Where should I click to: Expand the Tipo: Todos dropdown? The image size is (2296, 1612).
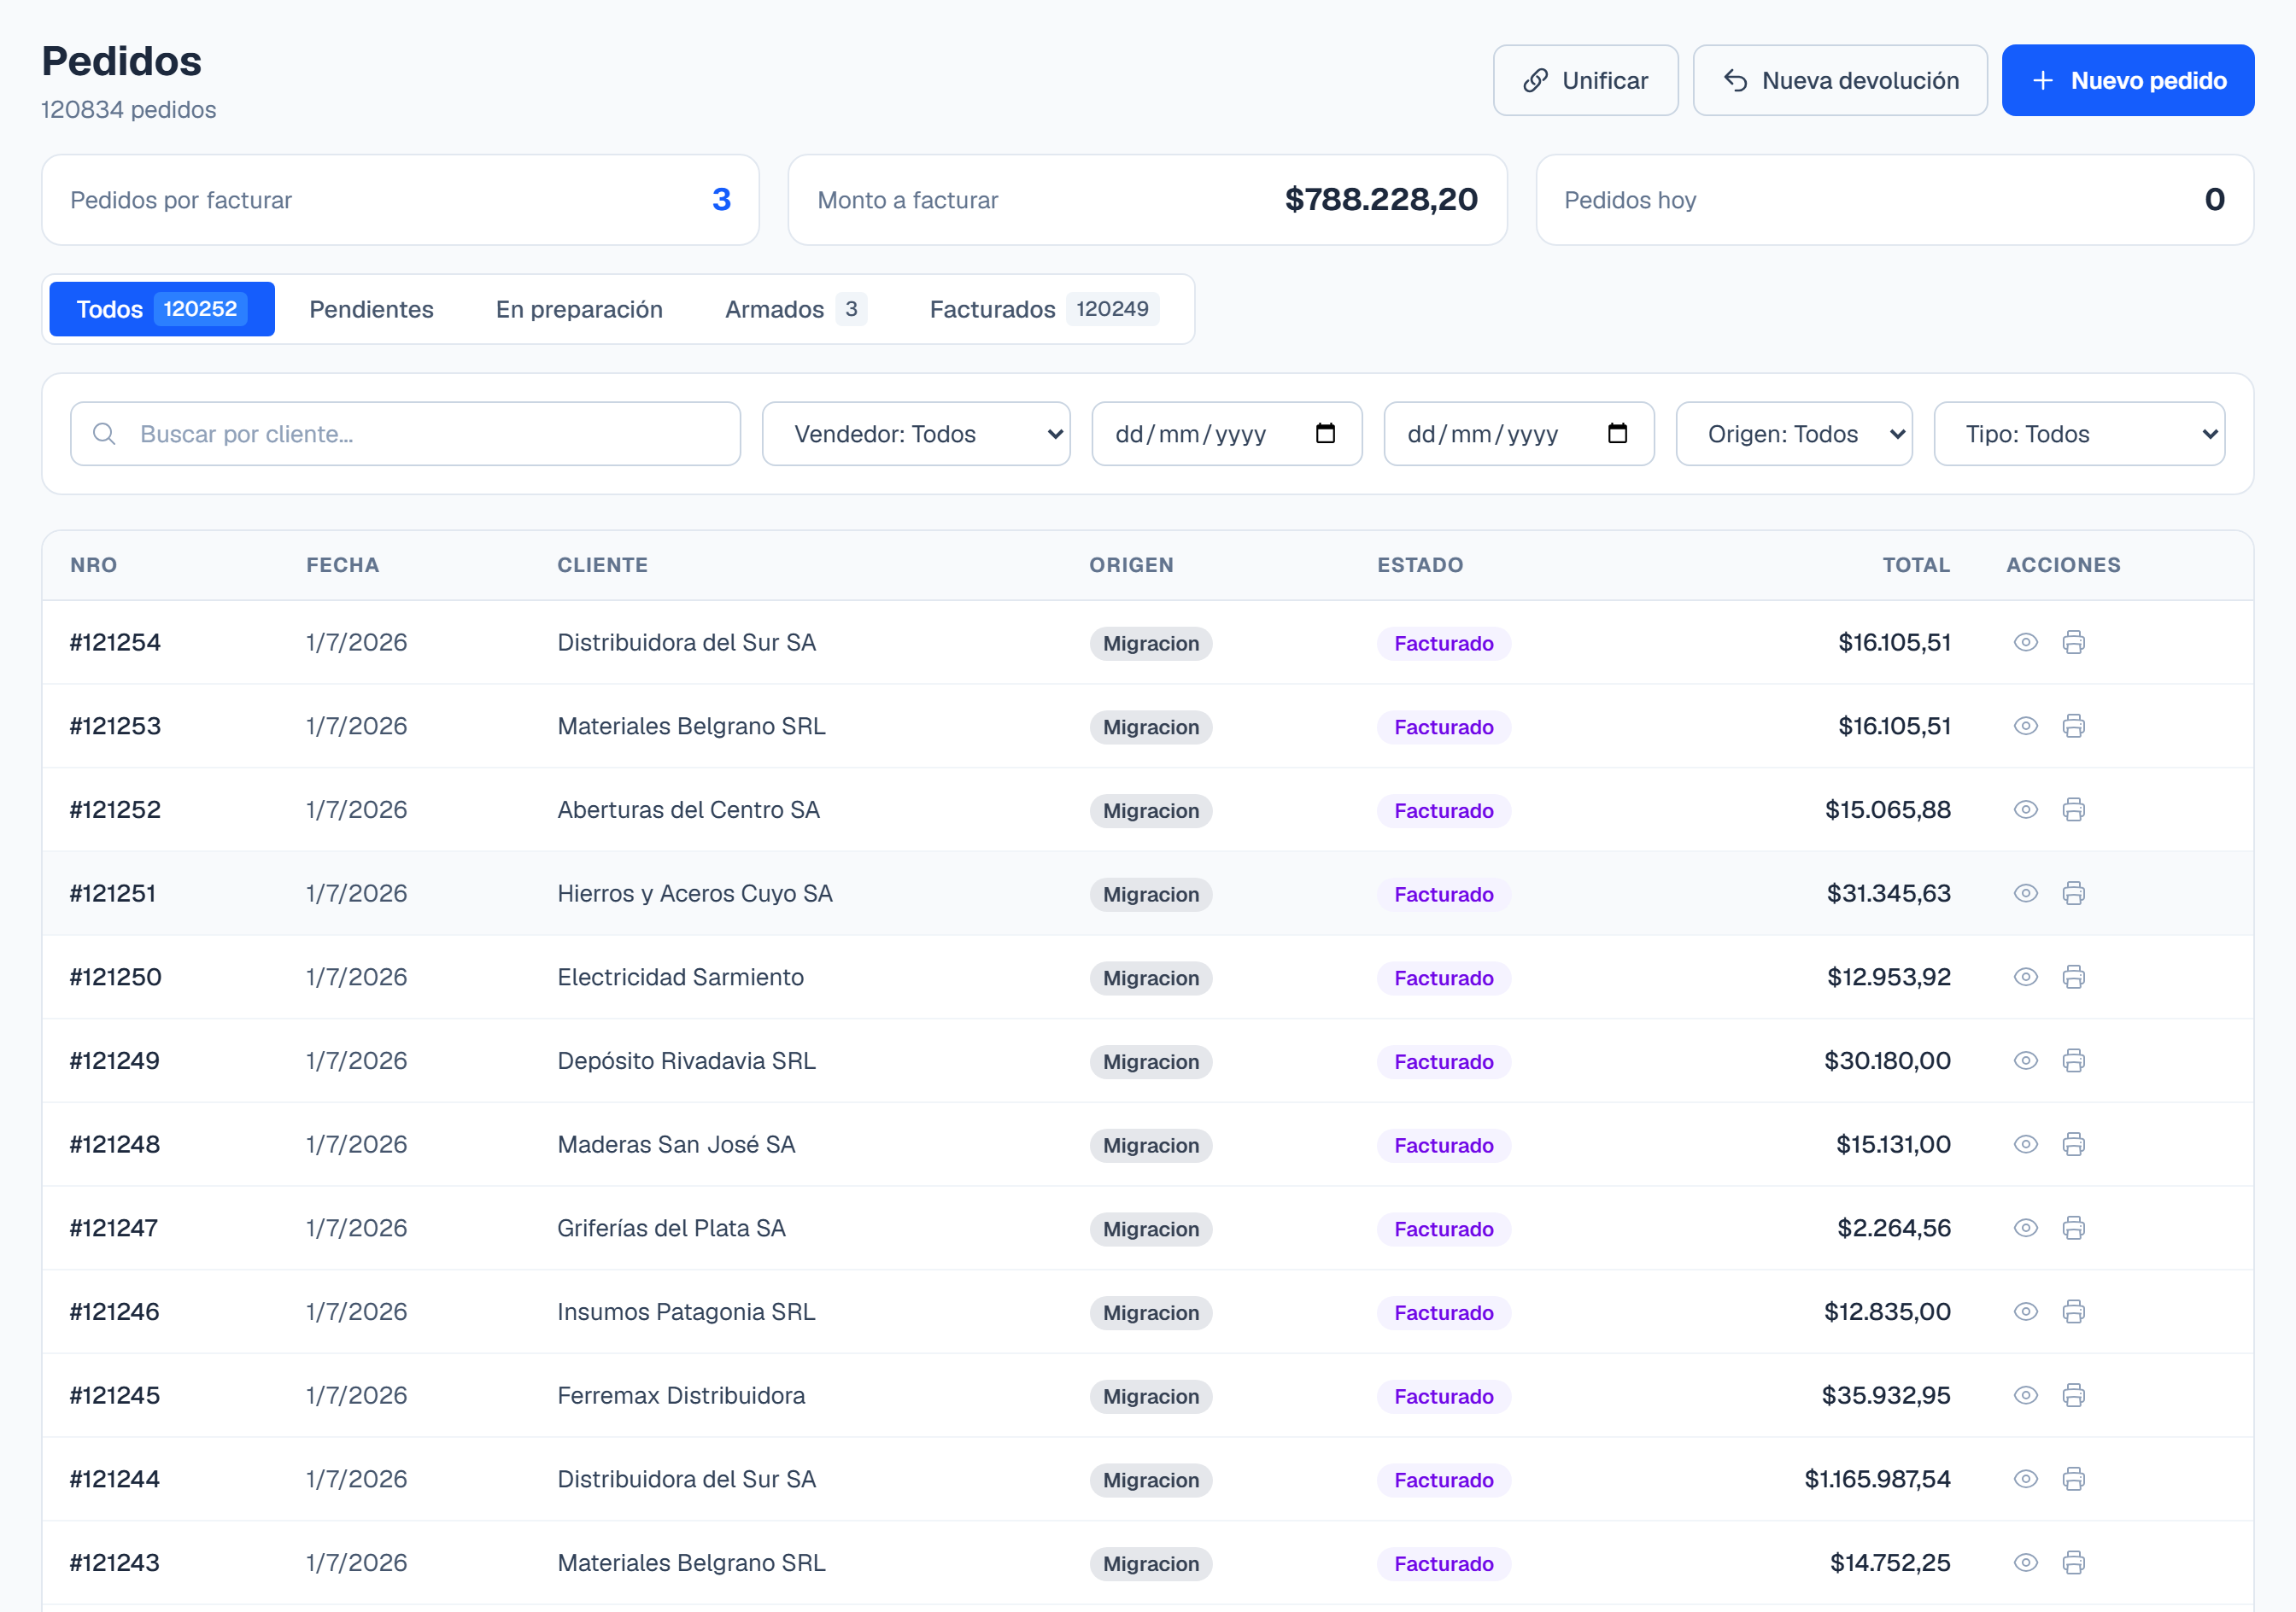[x=2079, y=434]
